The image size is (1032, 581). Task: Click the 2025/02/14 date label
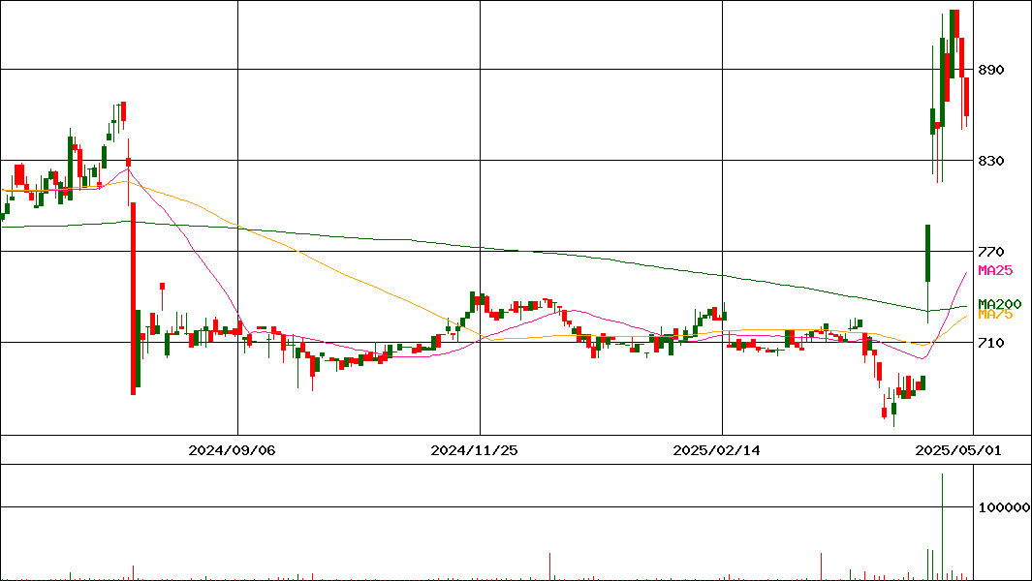[716, 450]
